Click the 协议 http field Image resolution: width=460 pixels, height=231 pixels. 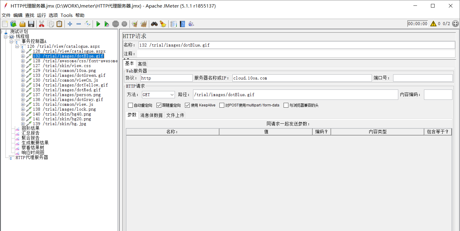[166, 78]
